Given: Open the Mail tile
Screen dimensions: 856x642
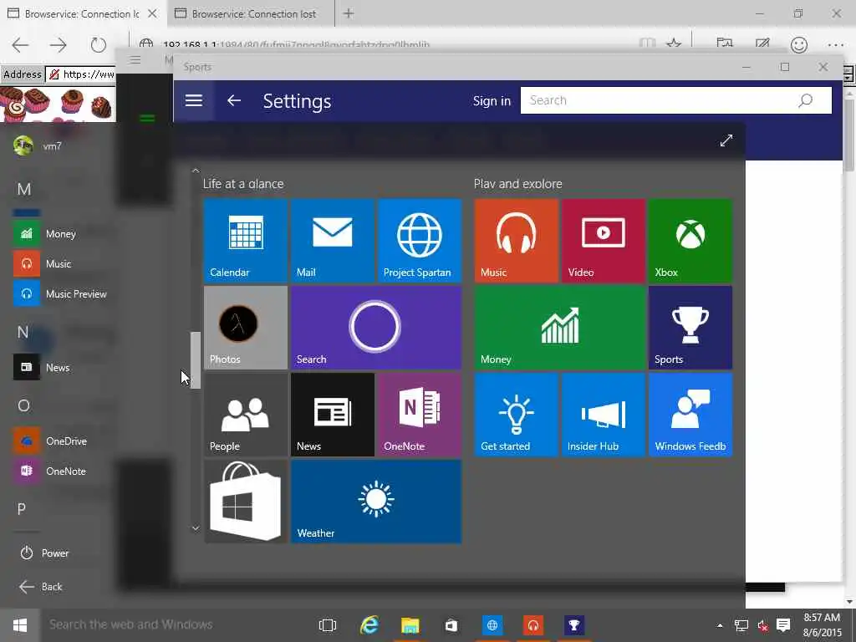Looking at the screenshot, I should coord(333,241).
